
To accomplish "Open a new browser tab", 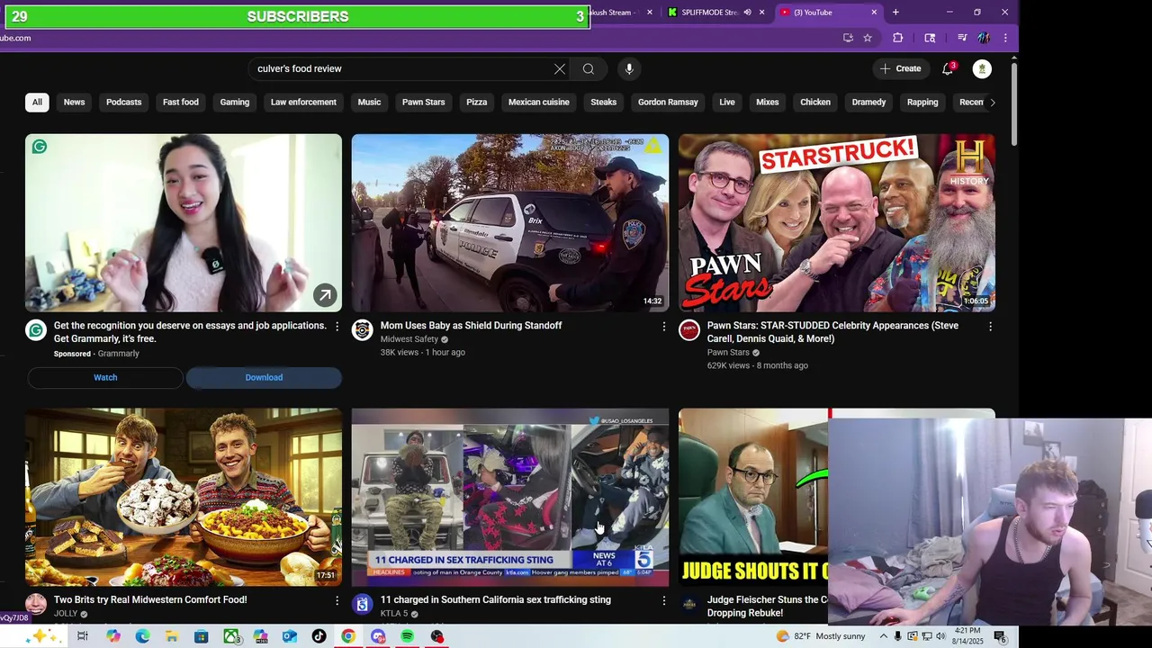I will point(895,13).
